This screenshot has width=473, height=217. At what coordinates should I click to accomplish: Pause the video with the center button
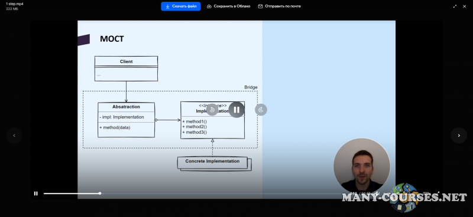click(237, 110)
